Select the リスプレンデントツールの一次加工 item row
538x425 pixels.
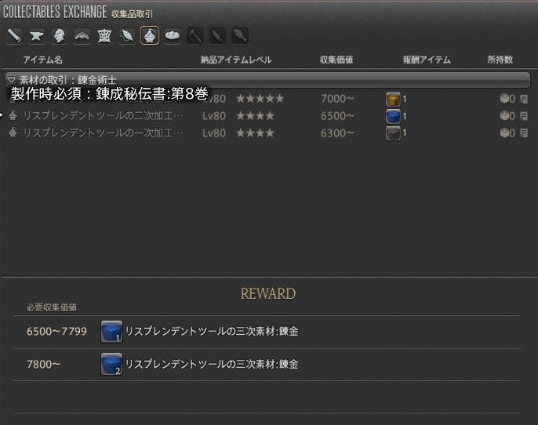click(x=104, y=133)
